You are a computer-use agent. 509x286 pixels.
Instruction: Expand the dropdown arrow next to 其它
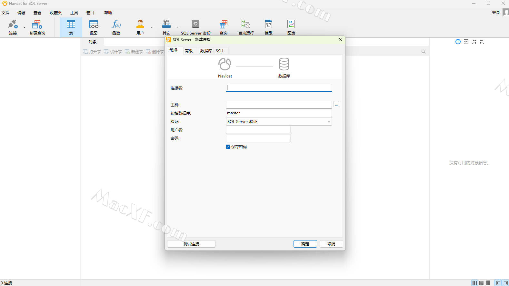[x=178, y=27]
